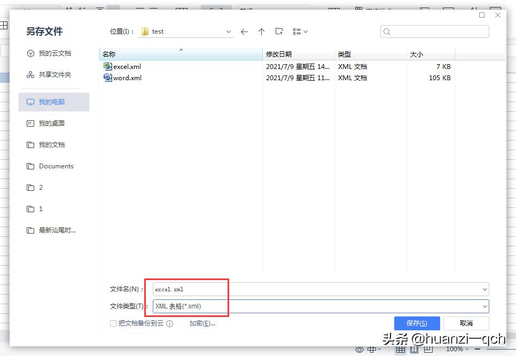Viewport: 516px width, 356px height.
Task: Click the eye protection mode icon in status bar
Action: coord(358,349)
